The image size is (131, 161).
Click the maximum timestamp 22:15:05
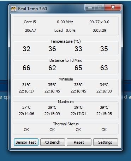(x=104, y=114)
